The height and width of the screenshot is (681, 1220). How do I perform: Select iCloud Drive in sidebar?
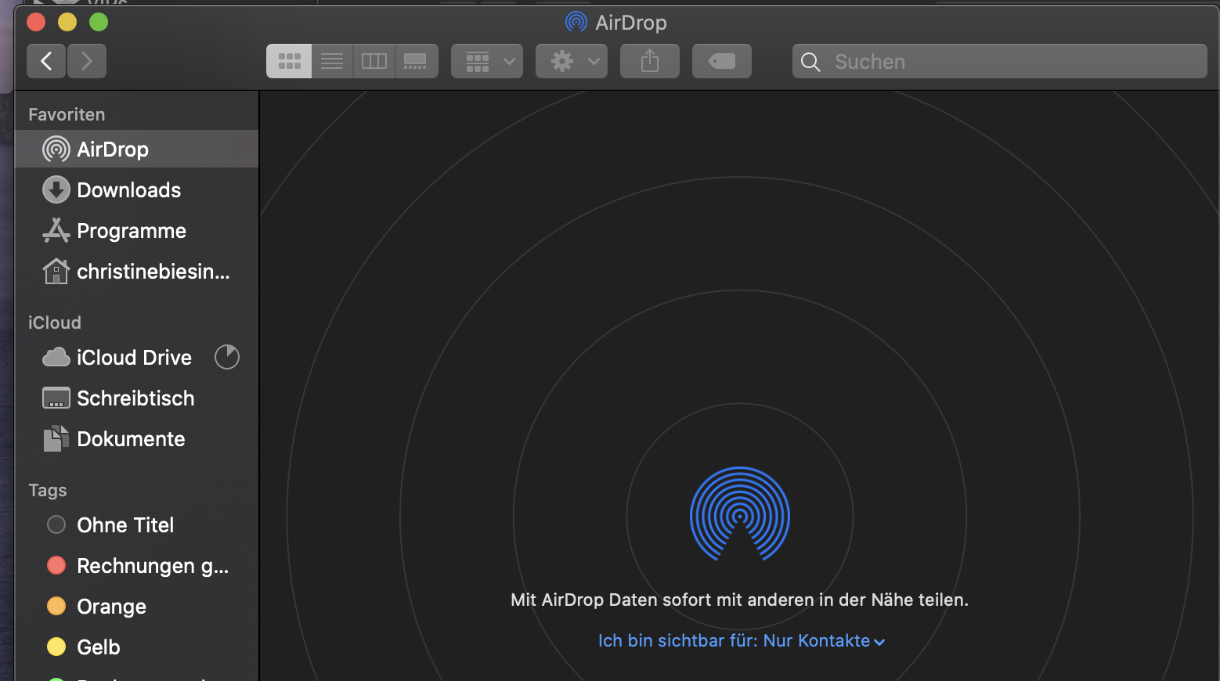pyautogui.click(x=134, y=358)
